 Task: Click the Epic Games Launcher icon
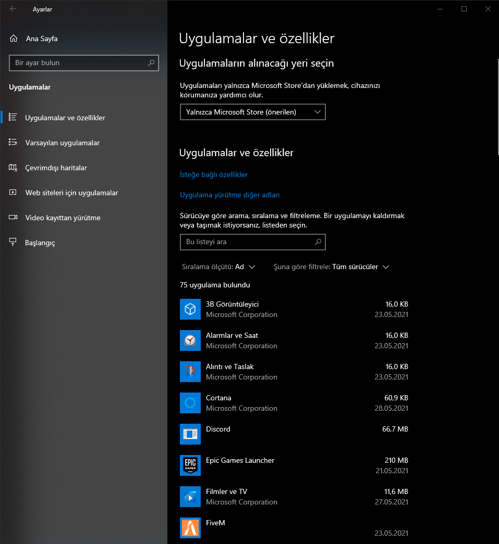coord(190,465)
